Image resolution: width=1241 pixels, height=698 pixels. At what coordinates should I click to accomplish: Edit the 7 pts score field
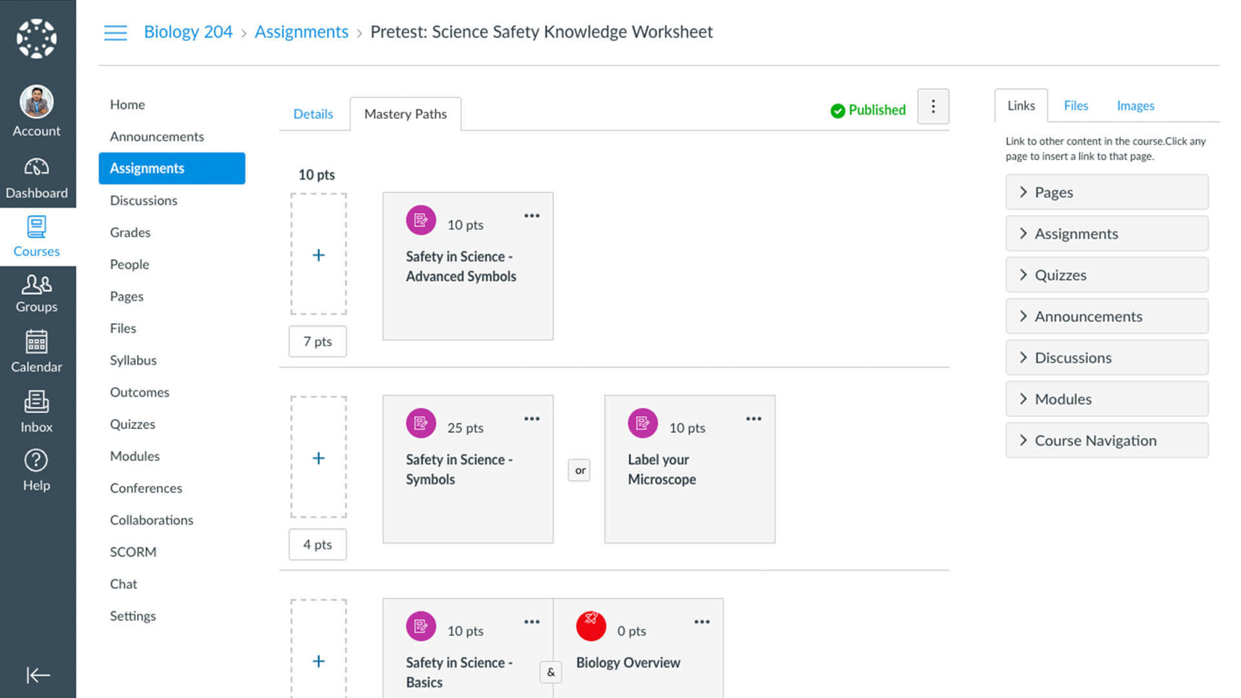pos(317,341)
